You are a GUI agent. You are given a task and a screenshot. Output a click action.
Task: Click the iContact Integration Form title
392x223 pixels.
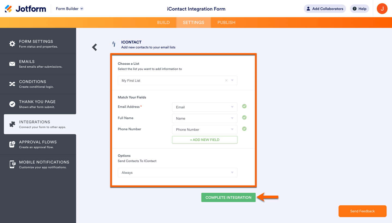pos(196,9)
